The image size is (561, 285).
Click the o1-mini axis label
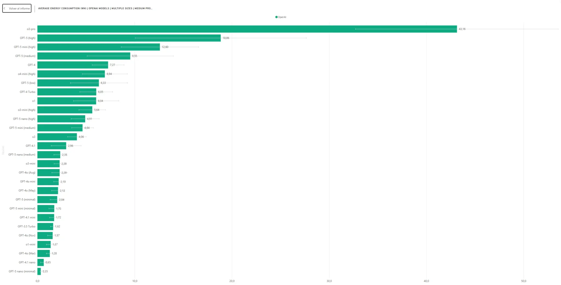(30, 245)
